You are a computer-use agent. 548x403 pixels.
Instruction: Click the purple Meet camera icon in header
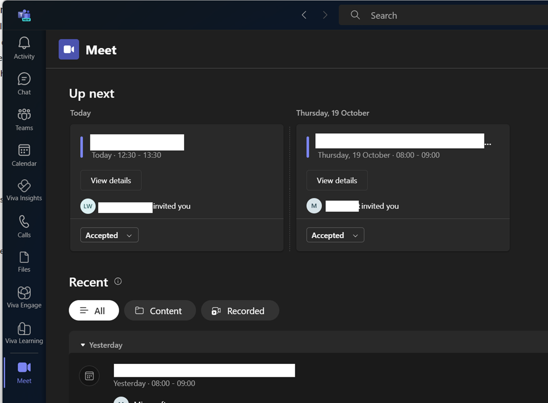point(69,49)
